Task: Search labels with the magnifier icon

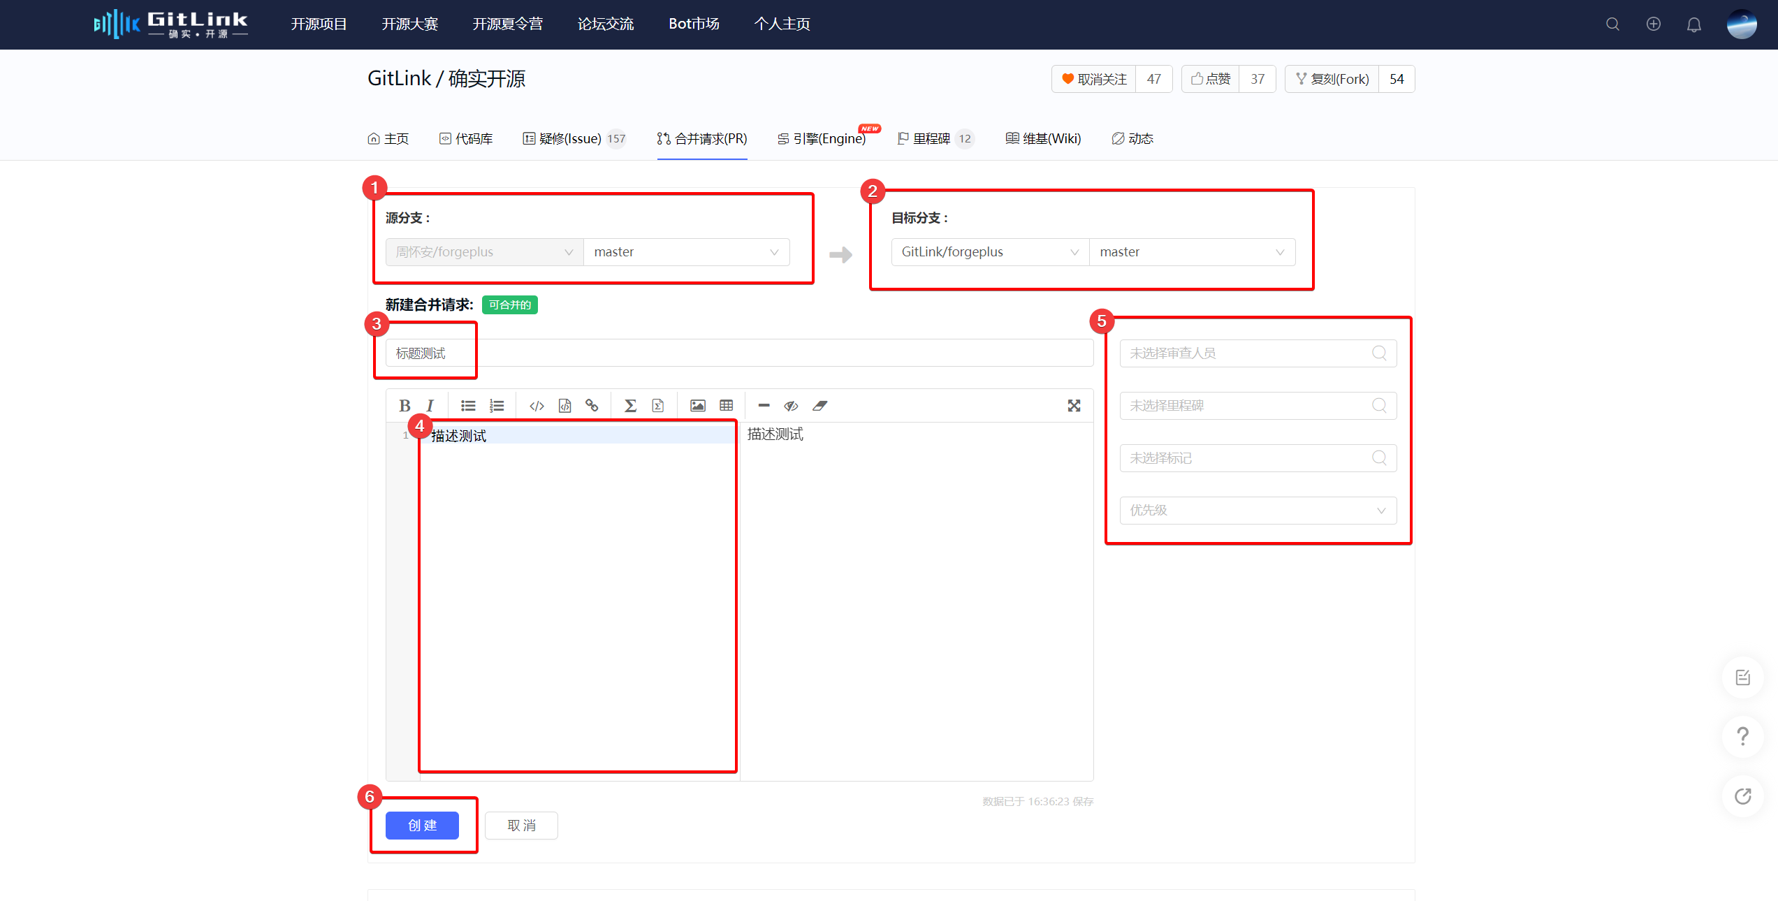Action: coord(1379,458)
